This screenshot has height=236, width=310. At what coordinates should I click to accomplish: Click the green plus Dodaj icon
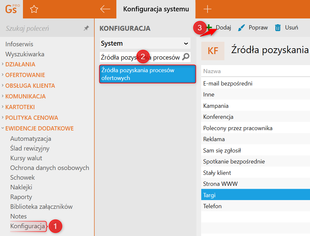pyautogui.click(x=209, y=27)
